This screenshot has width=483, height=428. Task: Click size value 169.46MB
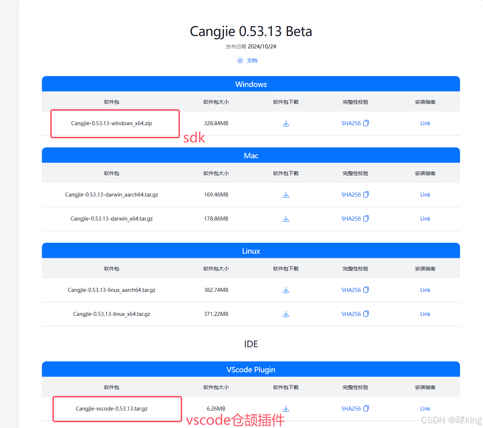pyautogui.click(x=216, y=195)
